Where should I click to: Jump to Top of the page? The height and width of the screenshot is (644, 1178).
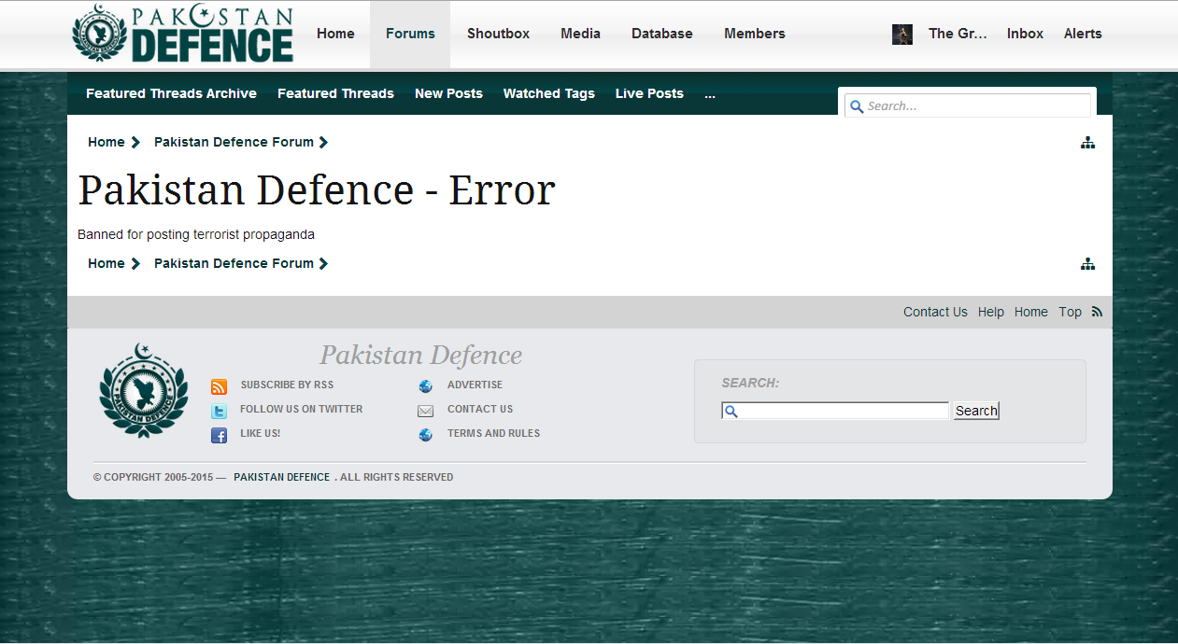click(x=1070, y=312)
